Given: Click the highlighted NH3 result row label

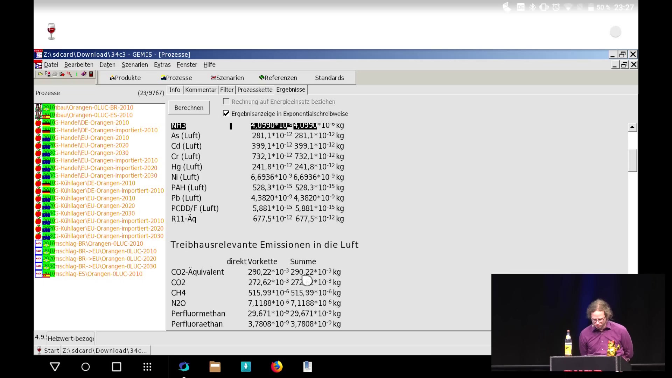Looking at the screenshot, I should click(178, 125).
